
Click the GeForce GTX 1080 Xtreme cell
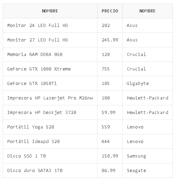(50, 69)
